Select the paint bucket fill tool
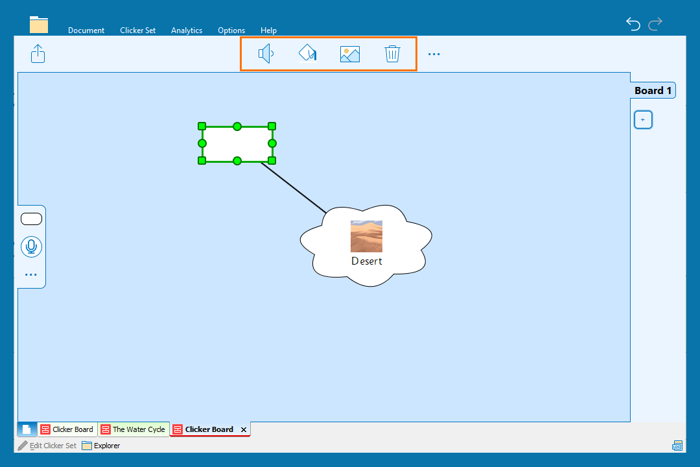Image resolution: width=700 pixels, height=467 pixels. pos(307,54)
